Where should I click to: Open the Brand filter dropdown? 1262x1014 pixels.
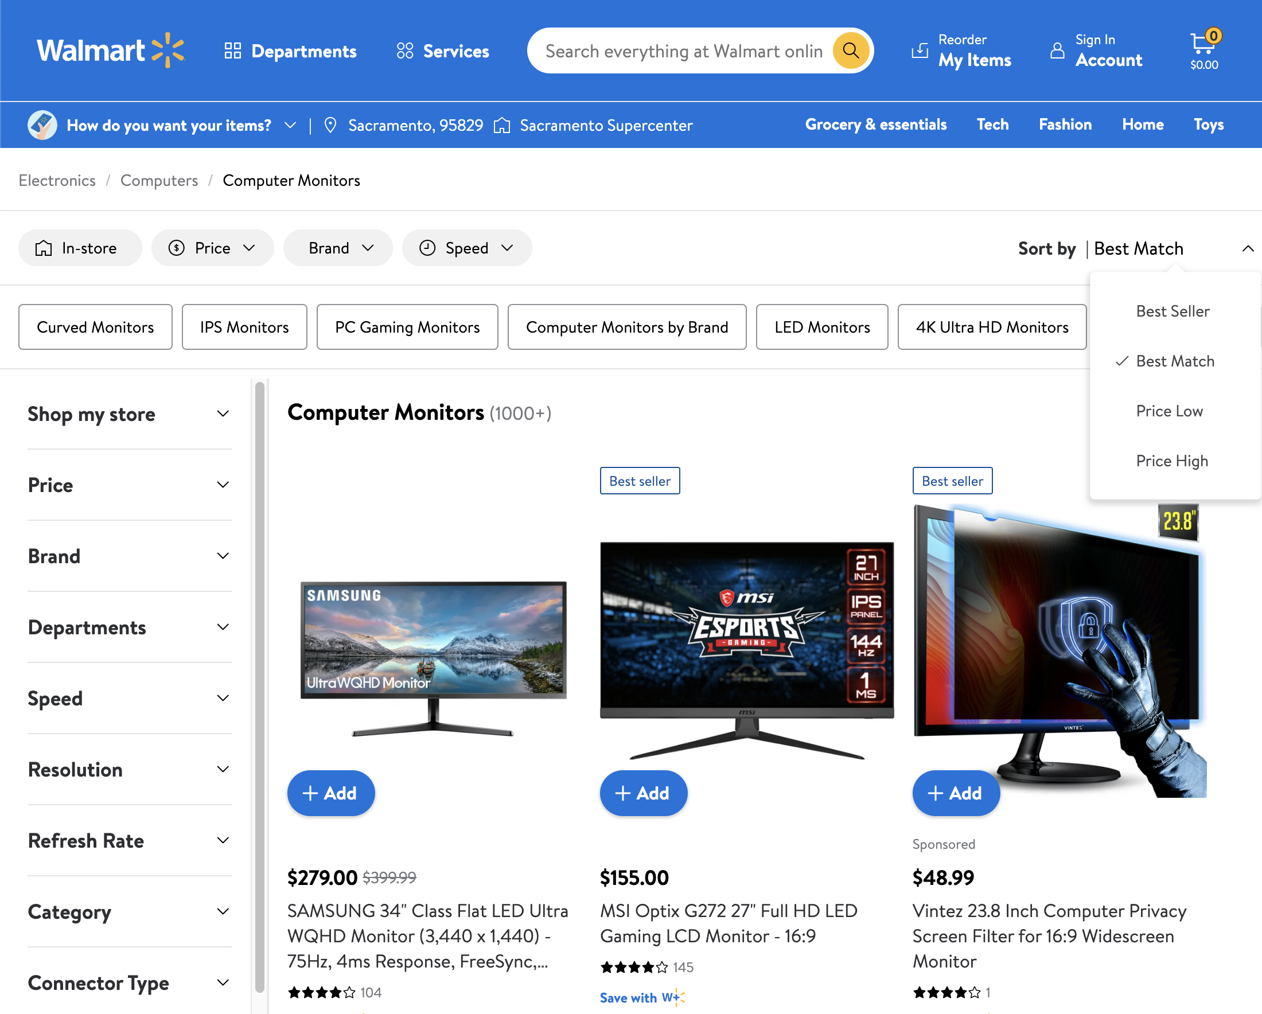[x=338, y=248]
